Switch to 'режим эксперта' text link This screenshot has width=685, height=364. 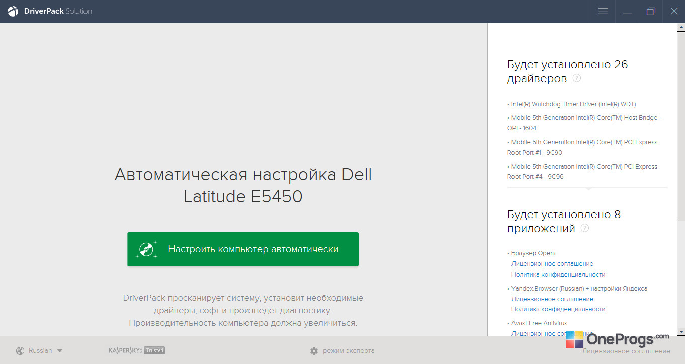click(x=349, y=351)
